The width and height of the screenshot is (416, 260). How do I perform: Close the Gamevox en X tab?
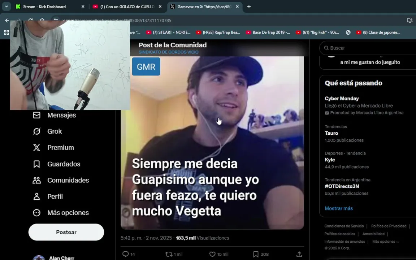tap(237, 6)
